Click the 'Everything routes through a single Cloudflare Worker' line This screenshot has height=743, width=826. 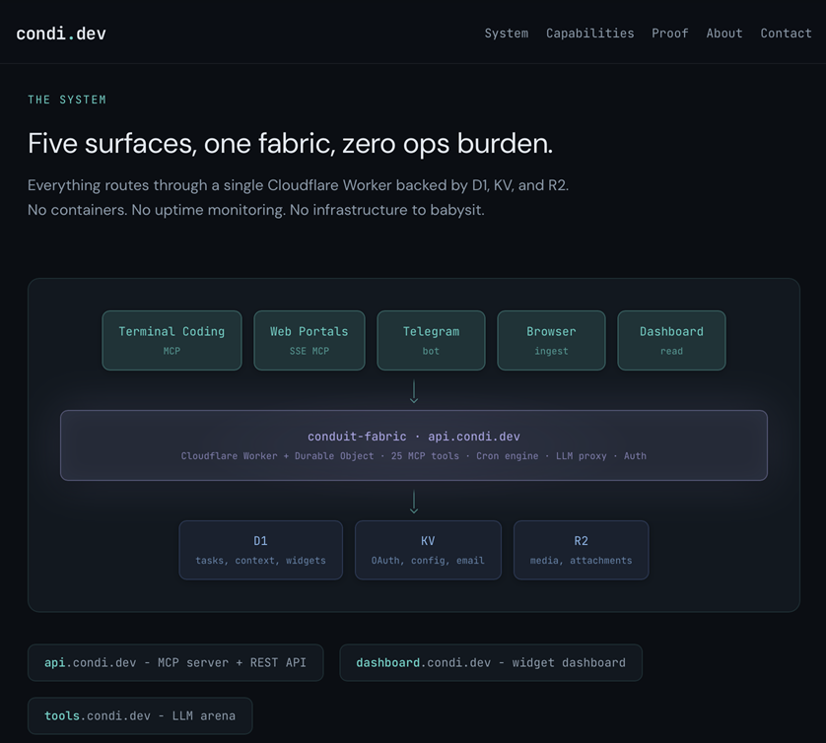tap(298, 185)
